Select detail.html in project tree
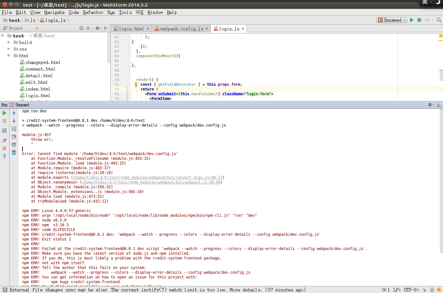This screenshot has height=293, width=443. [x=36, y=76]
